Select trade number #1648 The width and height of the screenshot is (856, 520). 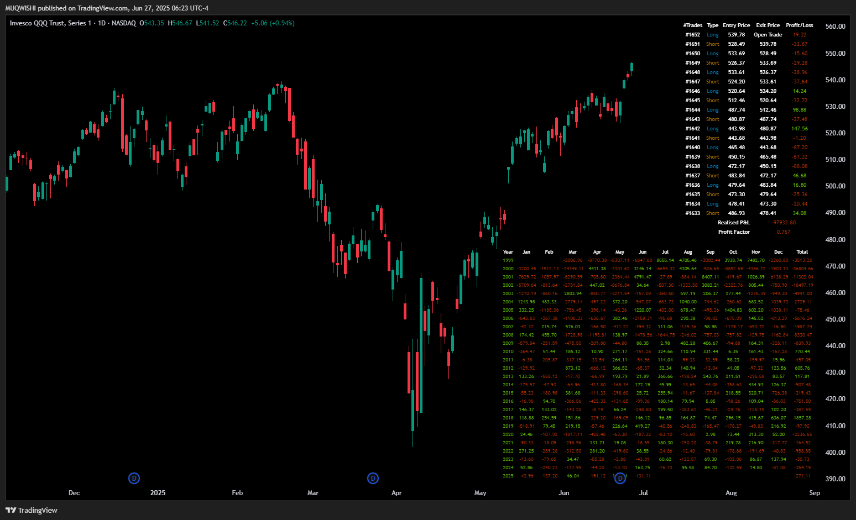[693, 72]
